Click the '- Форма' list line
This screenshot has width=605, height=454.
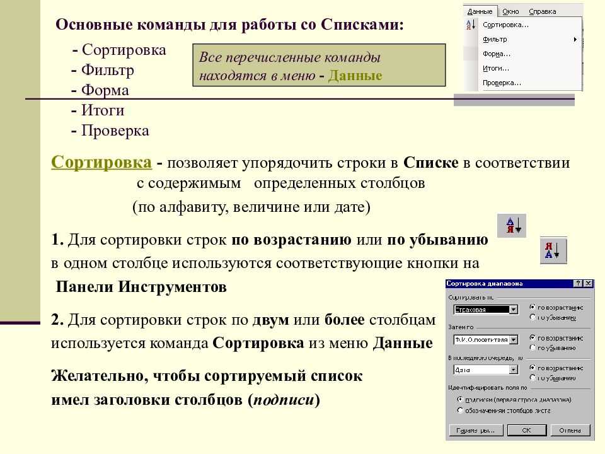tap(100, 90)
